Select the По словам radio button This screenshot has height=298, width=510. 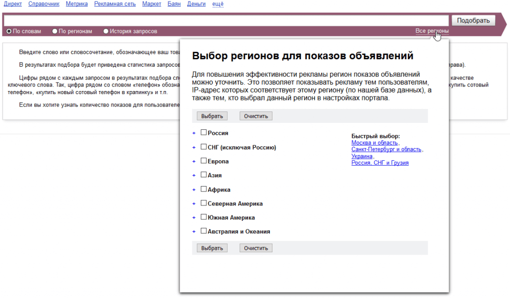point(8,30)
